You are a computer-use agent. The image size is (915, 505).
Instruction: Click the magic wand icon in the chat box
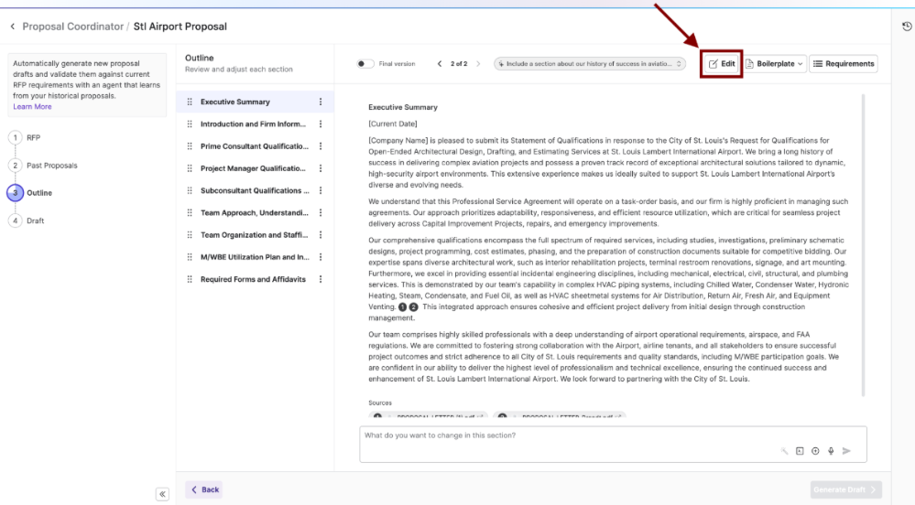784,451
